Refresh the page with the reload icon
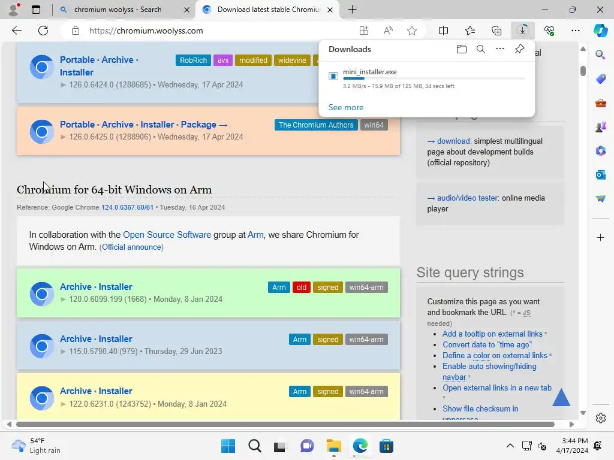The width and height of the screenshot is (614, 460). click(43, 31)
